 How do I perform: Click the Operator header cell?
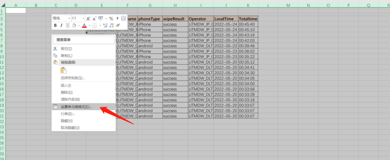tap(201, 19)
